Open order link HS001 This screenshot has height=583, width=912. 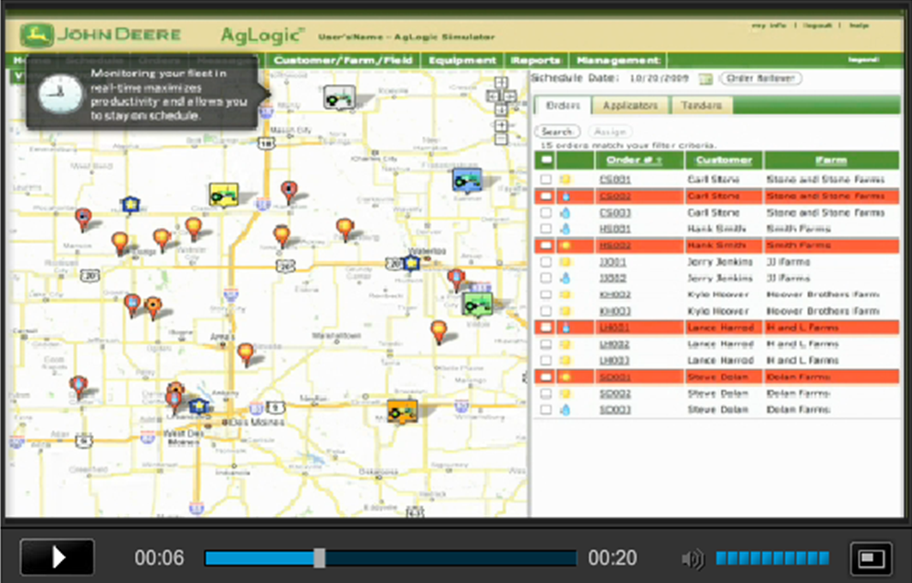615,228
